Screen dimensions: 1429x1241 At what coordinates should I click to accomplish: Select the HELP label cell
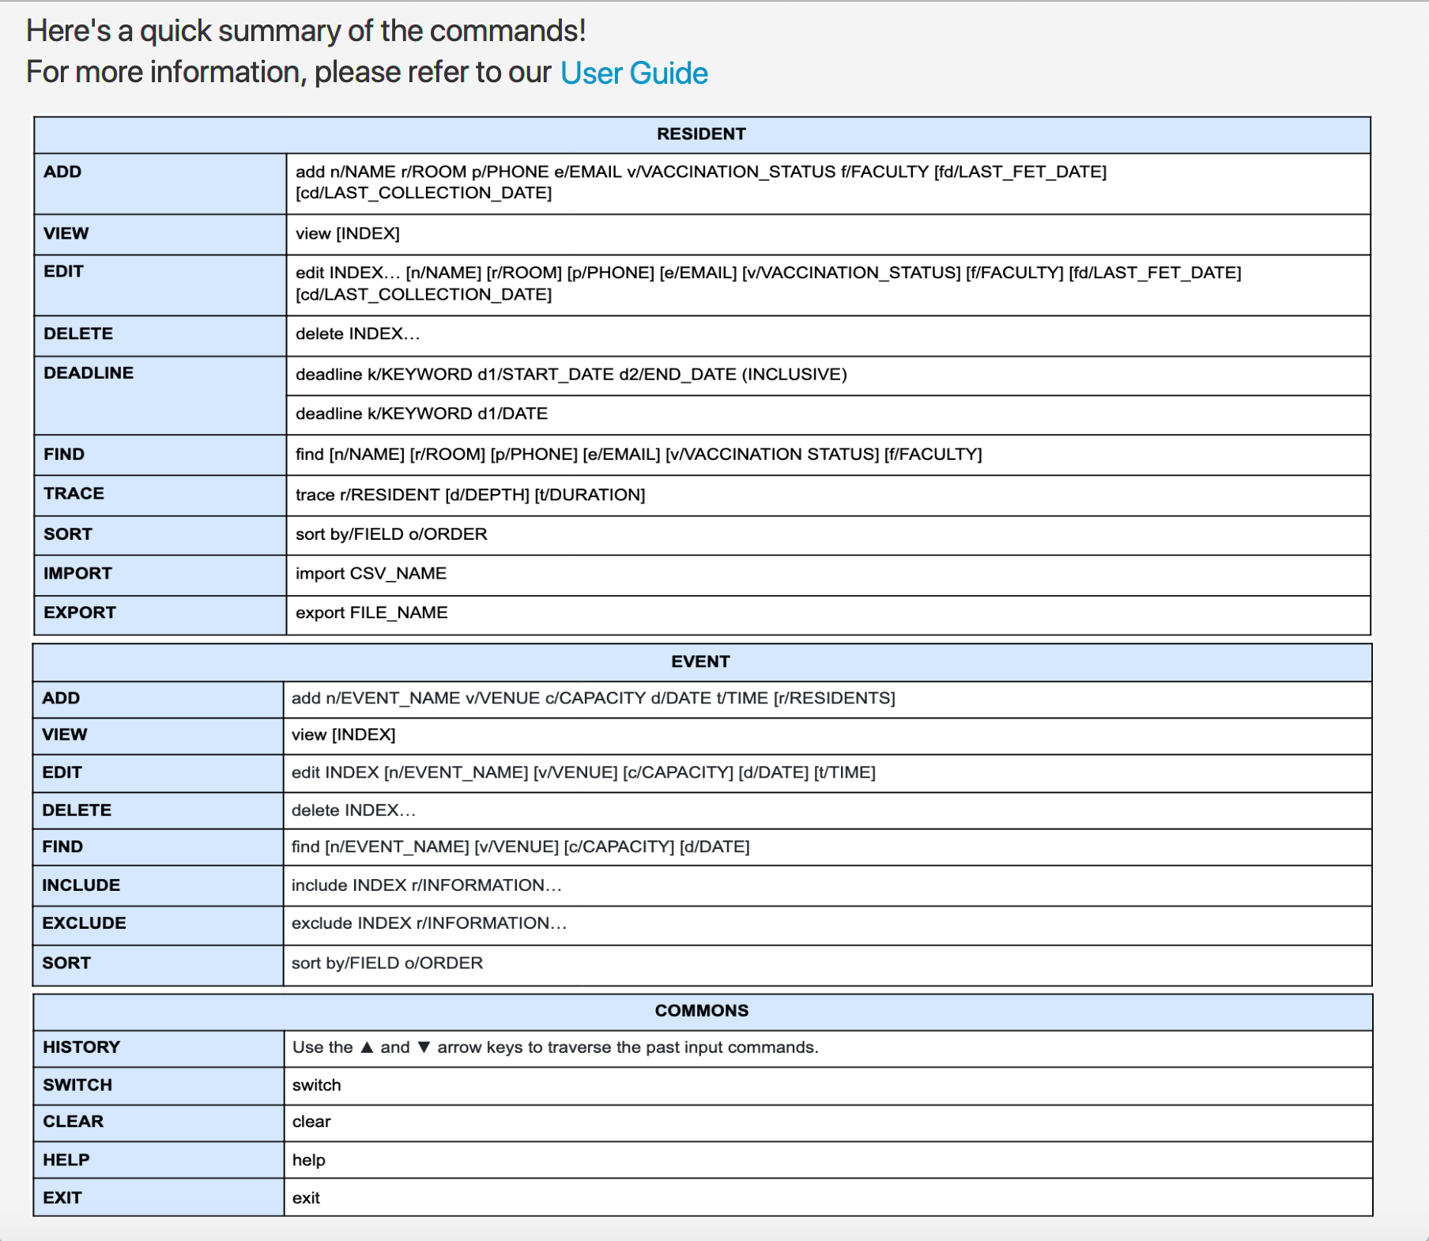pos(158,1160)
